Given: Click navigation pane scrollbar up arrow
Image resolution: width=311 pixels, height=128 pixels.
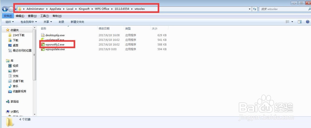Looking at the screenshot, I should tap(35, 28).
